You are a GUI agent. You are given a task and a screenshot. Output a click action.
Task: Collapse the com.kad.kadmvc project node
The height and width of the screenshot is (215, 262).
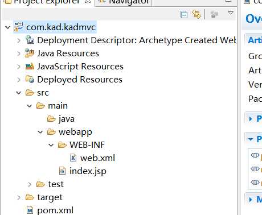pos(7,27)
